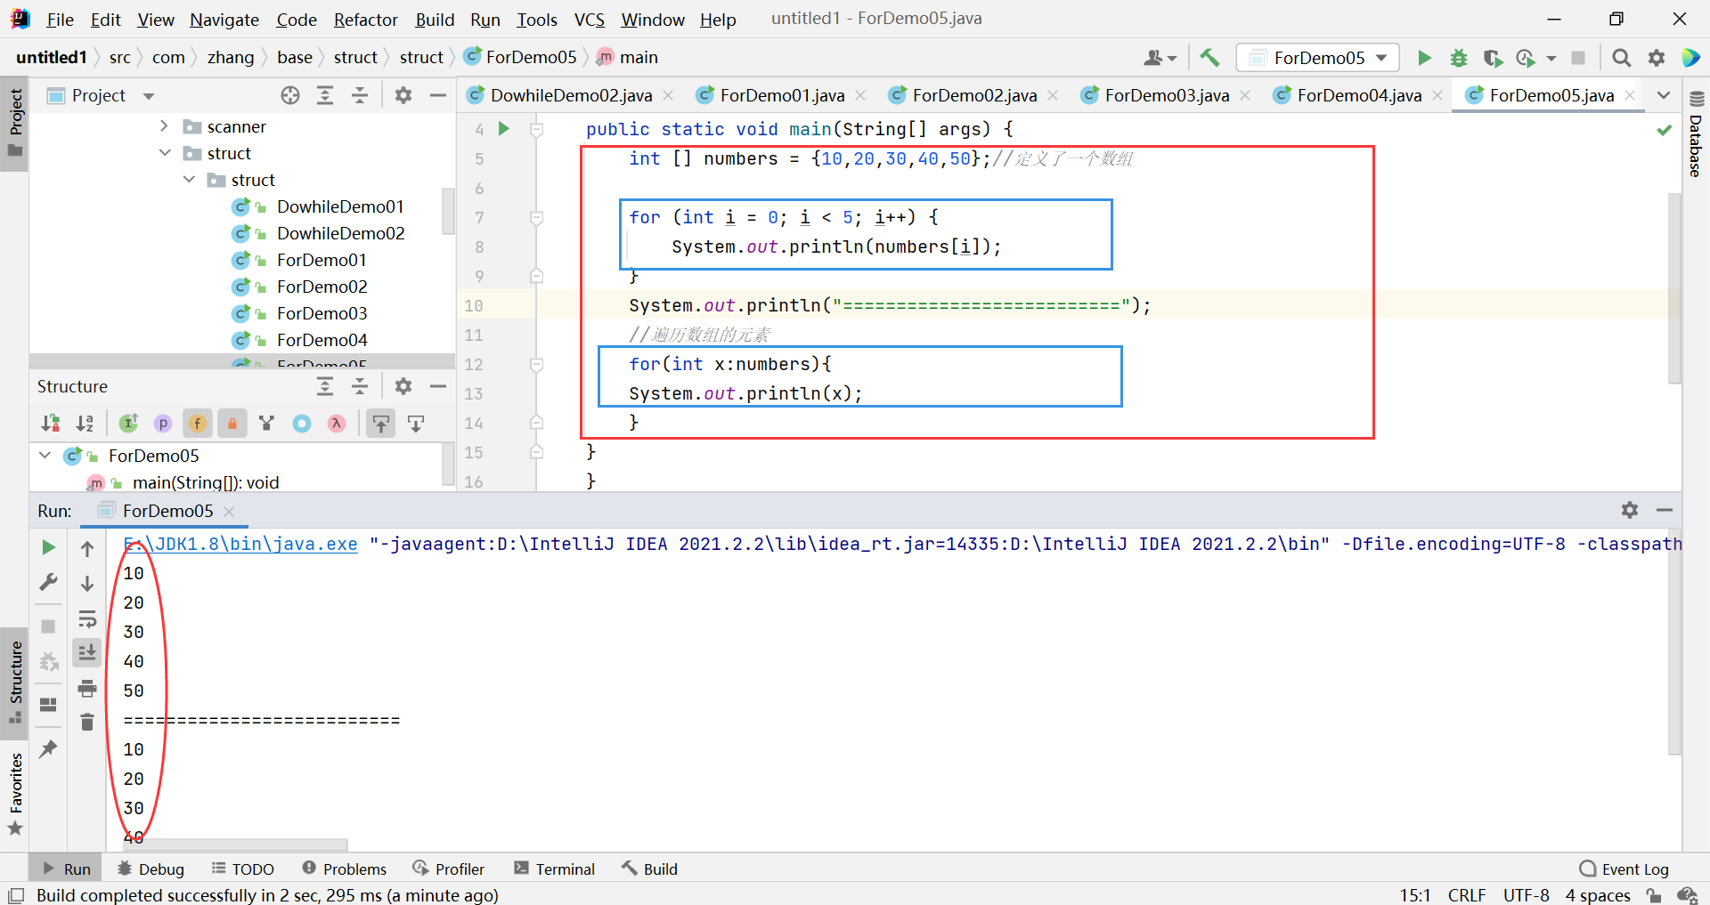Screen dimensions: 1710x905
Task: Open the Problems tool window
Action: (345, 869)
